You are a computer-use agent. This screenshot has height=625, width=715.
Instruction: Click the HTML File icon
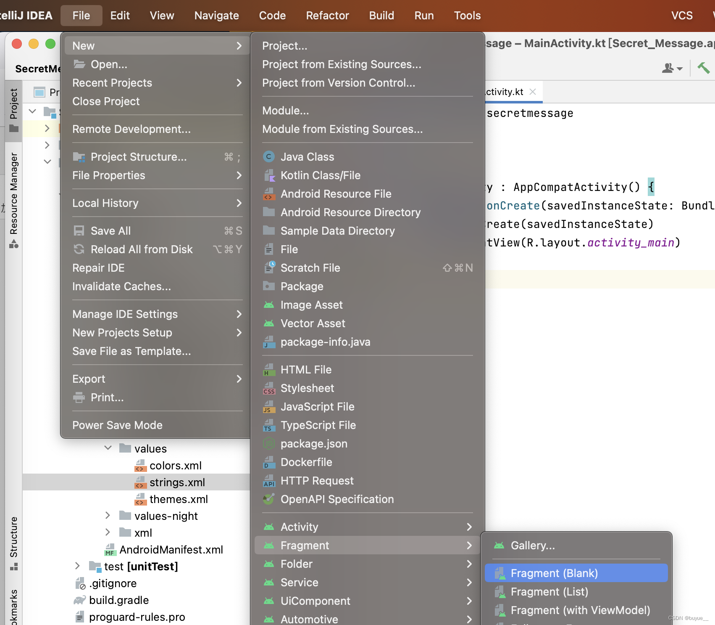coord(269,370)
